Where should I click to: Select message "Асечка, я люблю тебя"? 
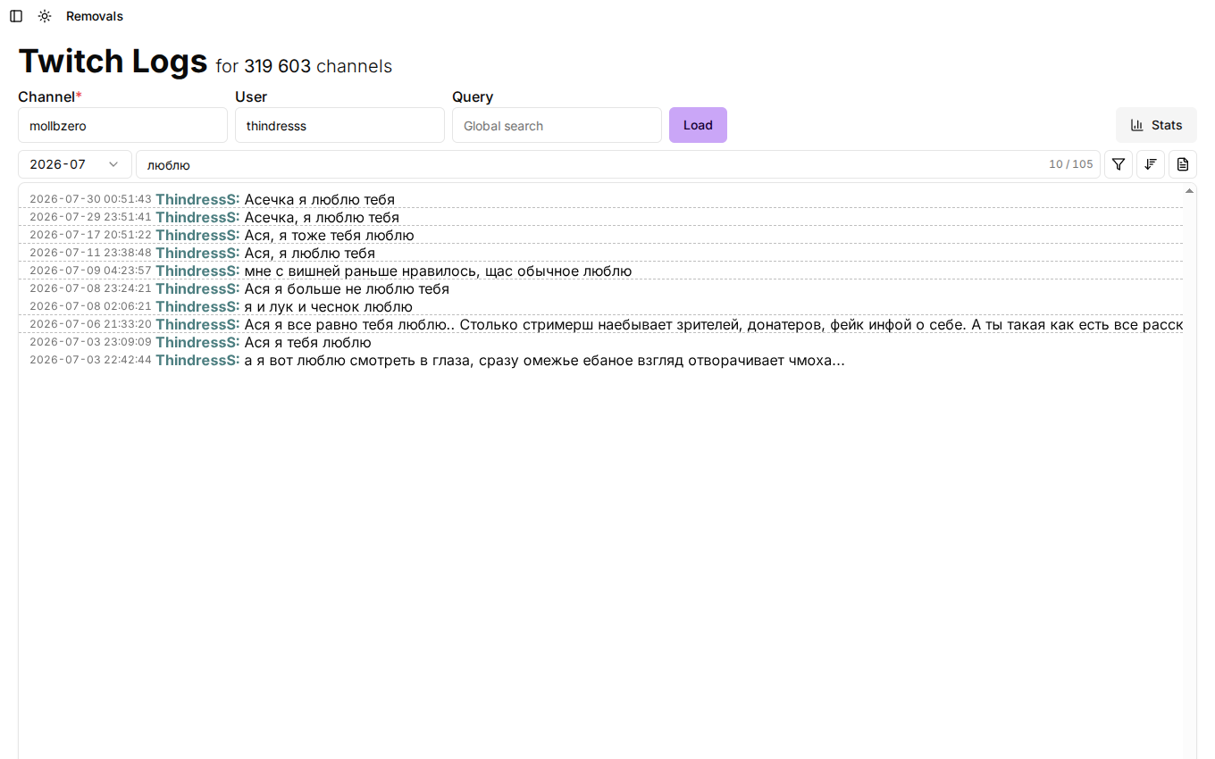[322, 217]
